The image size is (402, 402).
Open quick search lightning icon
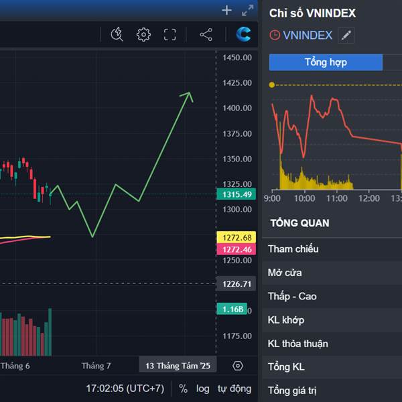pyautogui.click(x=117, y=34)
